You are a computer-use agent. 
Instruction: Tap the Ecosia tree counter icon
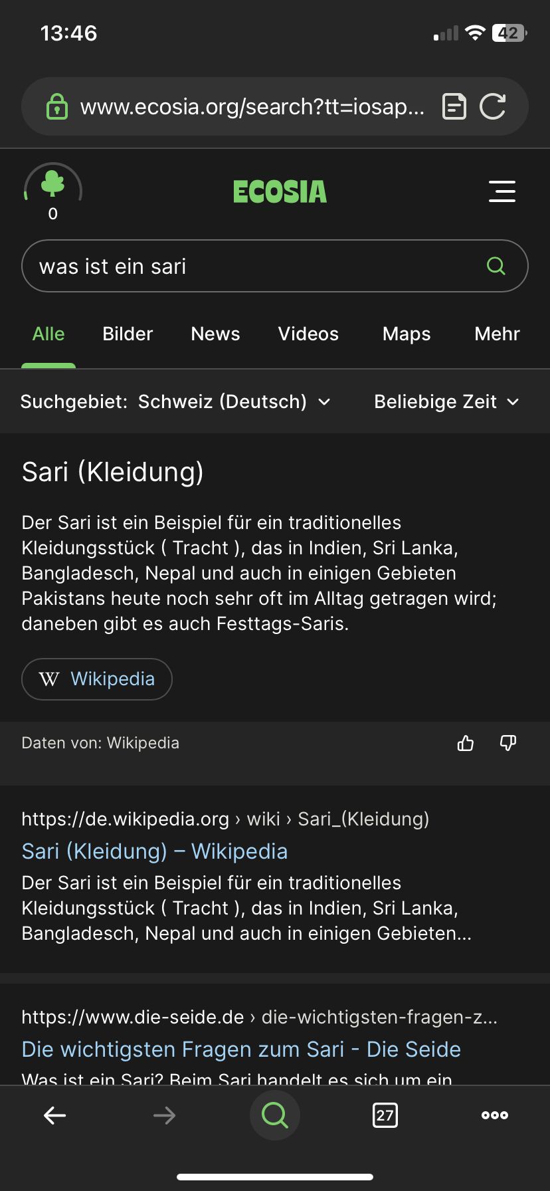[53, 190]
